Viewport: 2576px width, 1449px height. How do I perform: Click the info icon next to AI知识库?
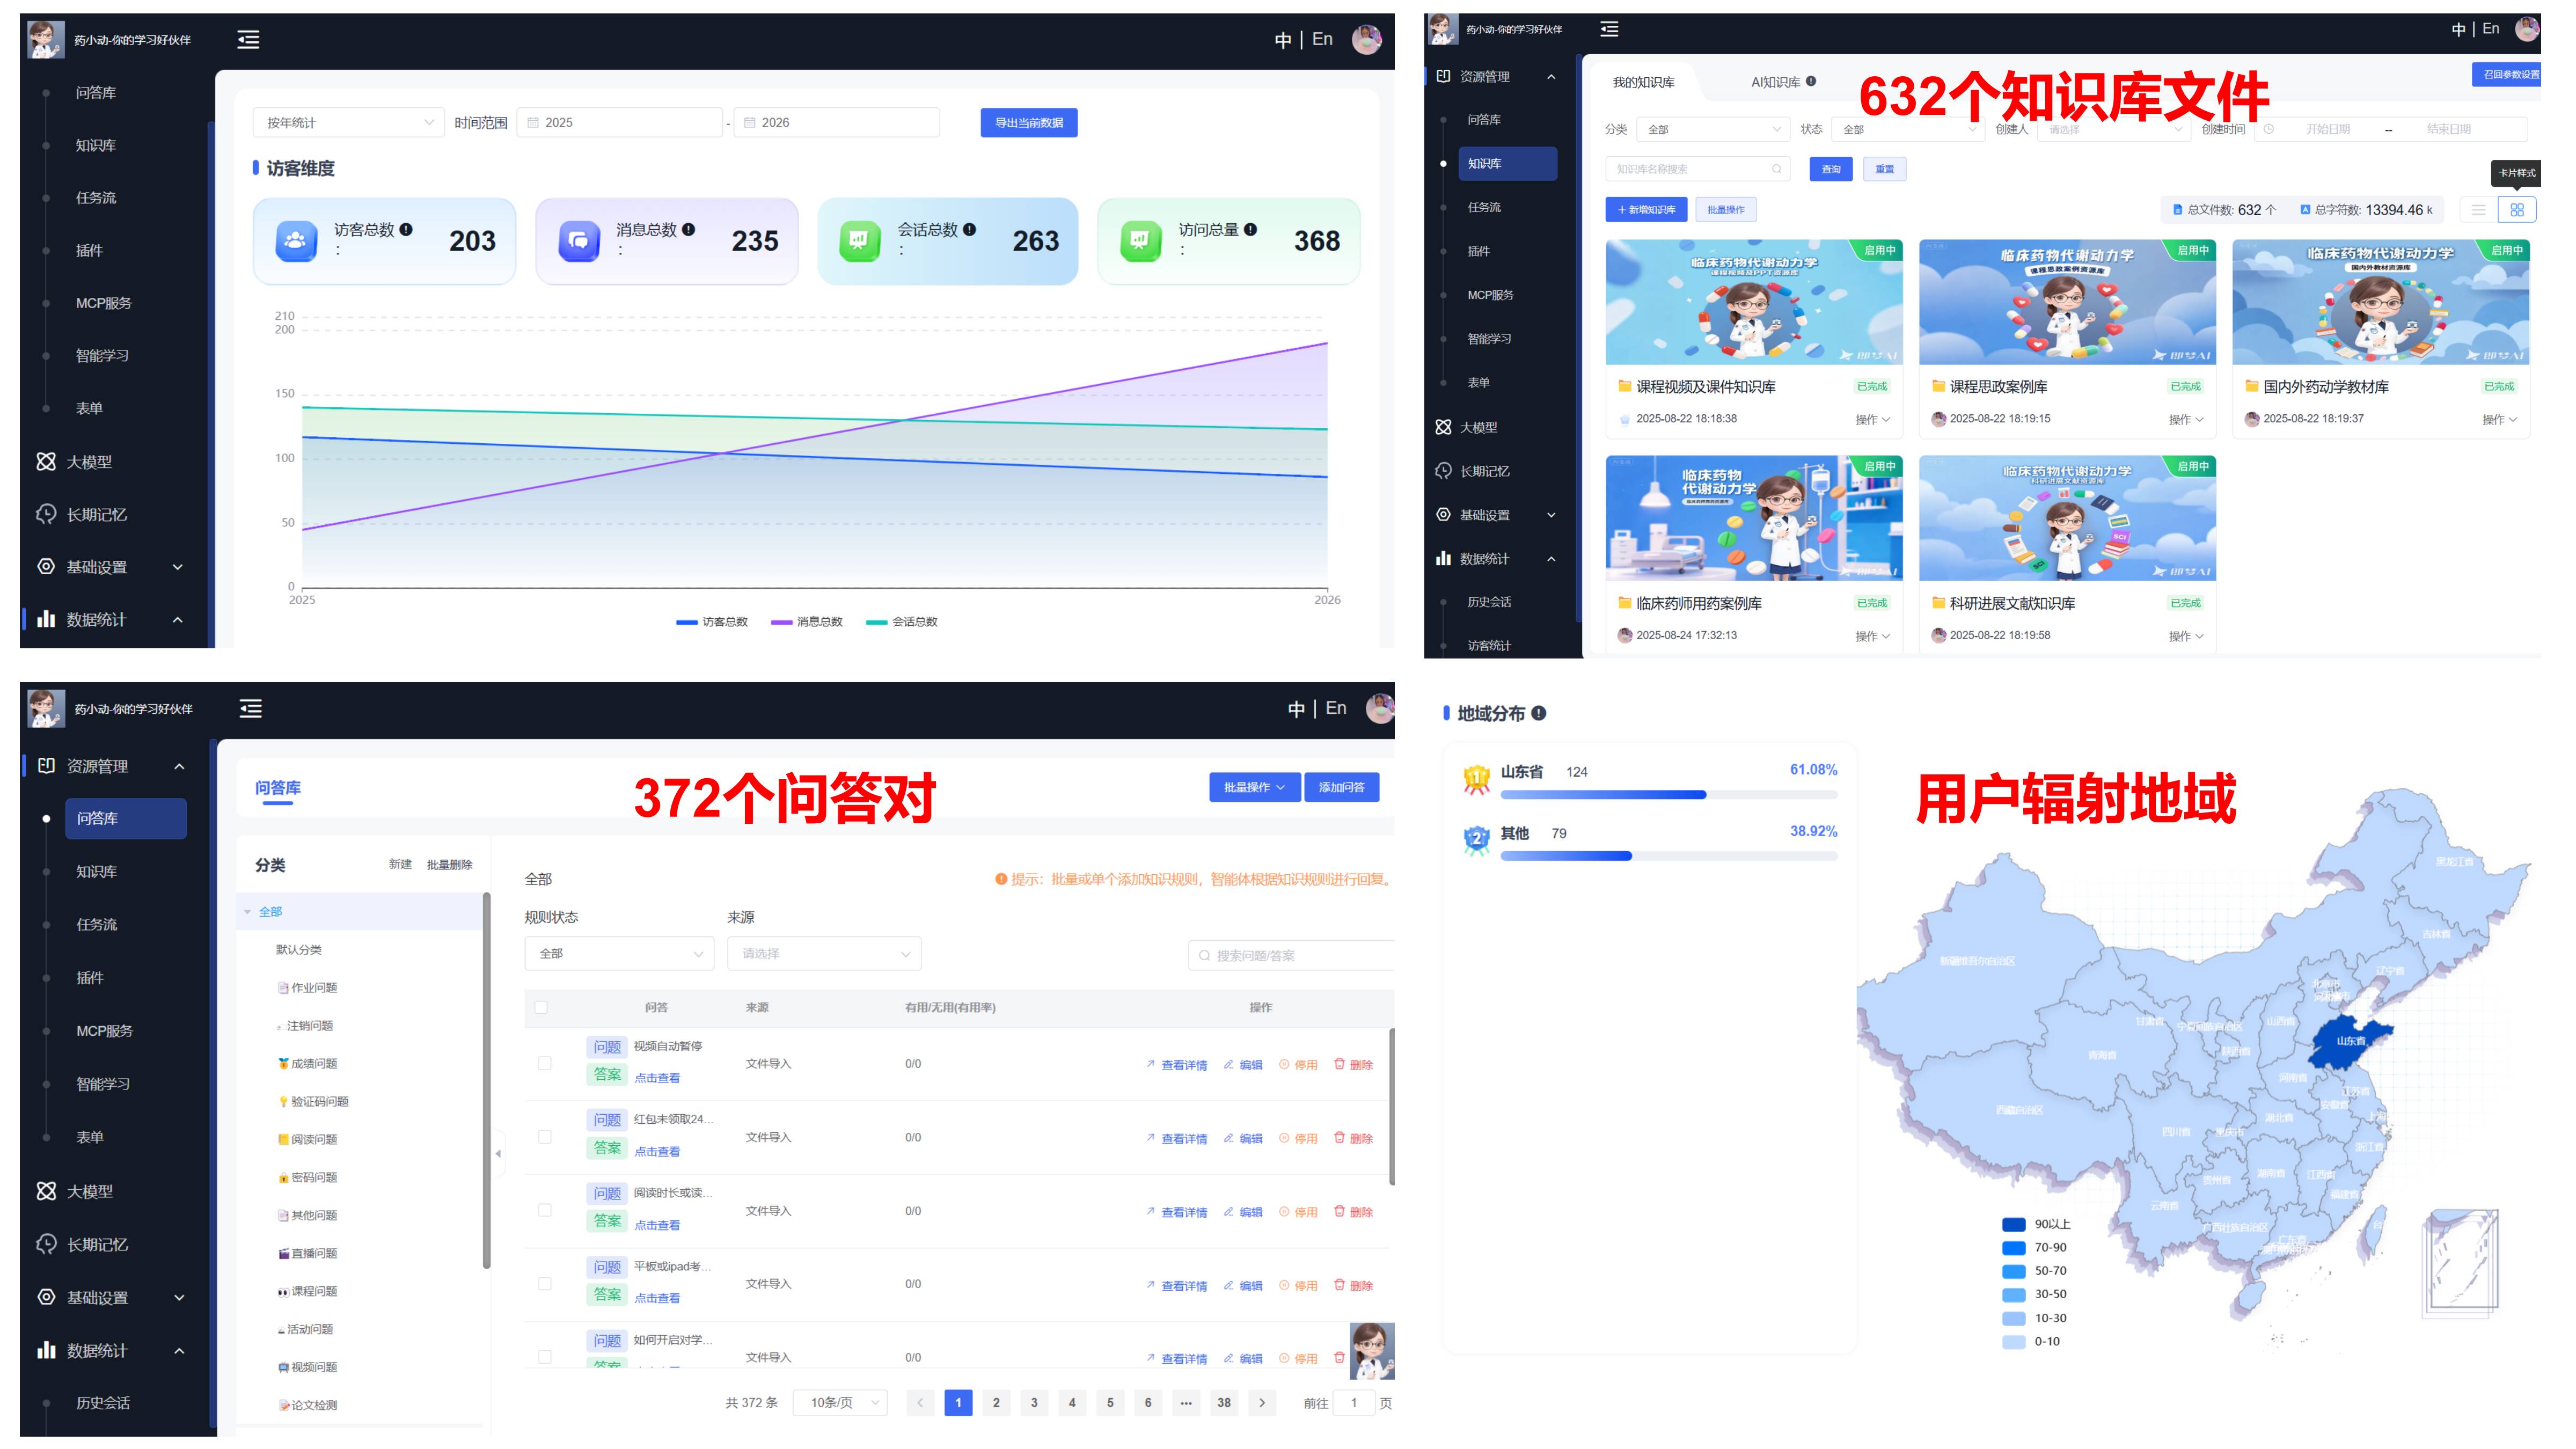tap(1811, 81)
